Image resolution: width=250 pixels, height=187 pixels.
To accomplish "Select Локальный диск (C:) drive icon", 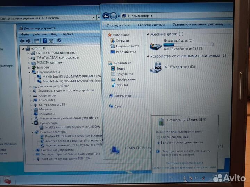I will pyautogui.click(x=156, y=46).
